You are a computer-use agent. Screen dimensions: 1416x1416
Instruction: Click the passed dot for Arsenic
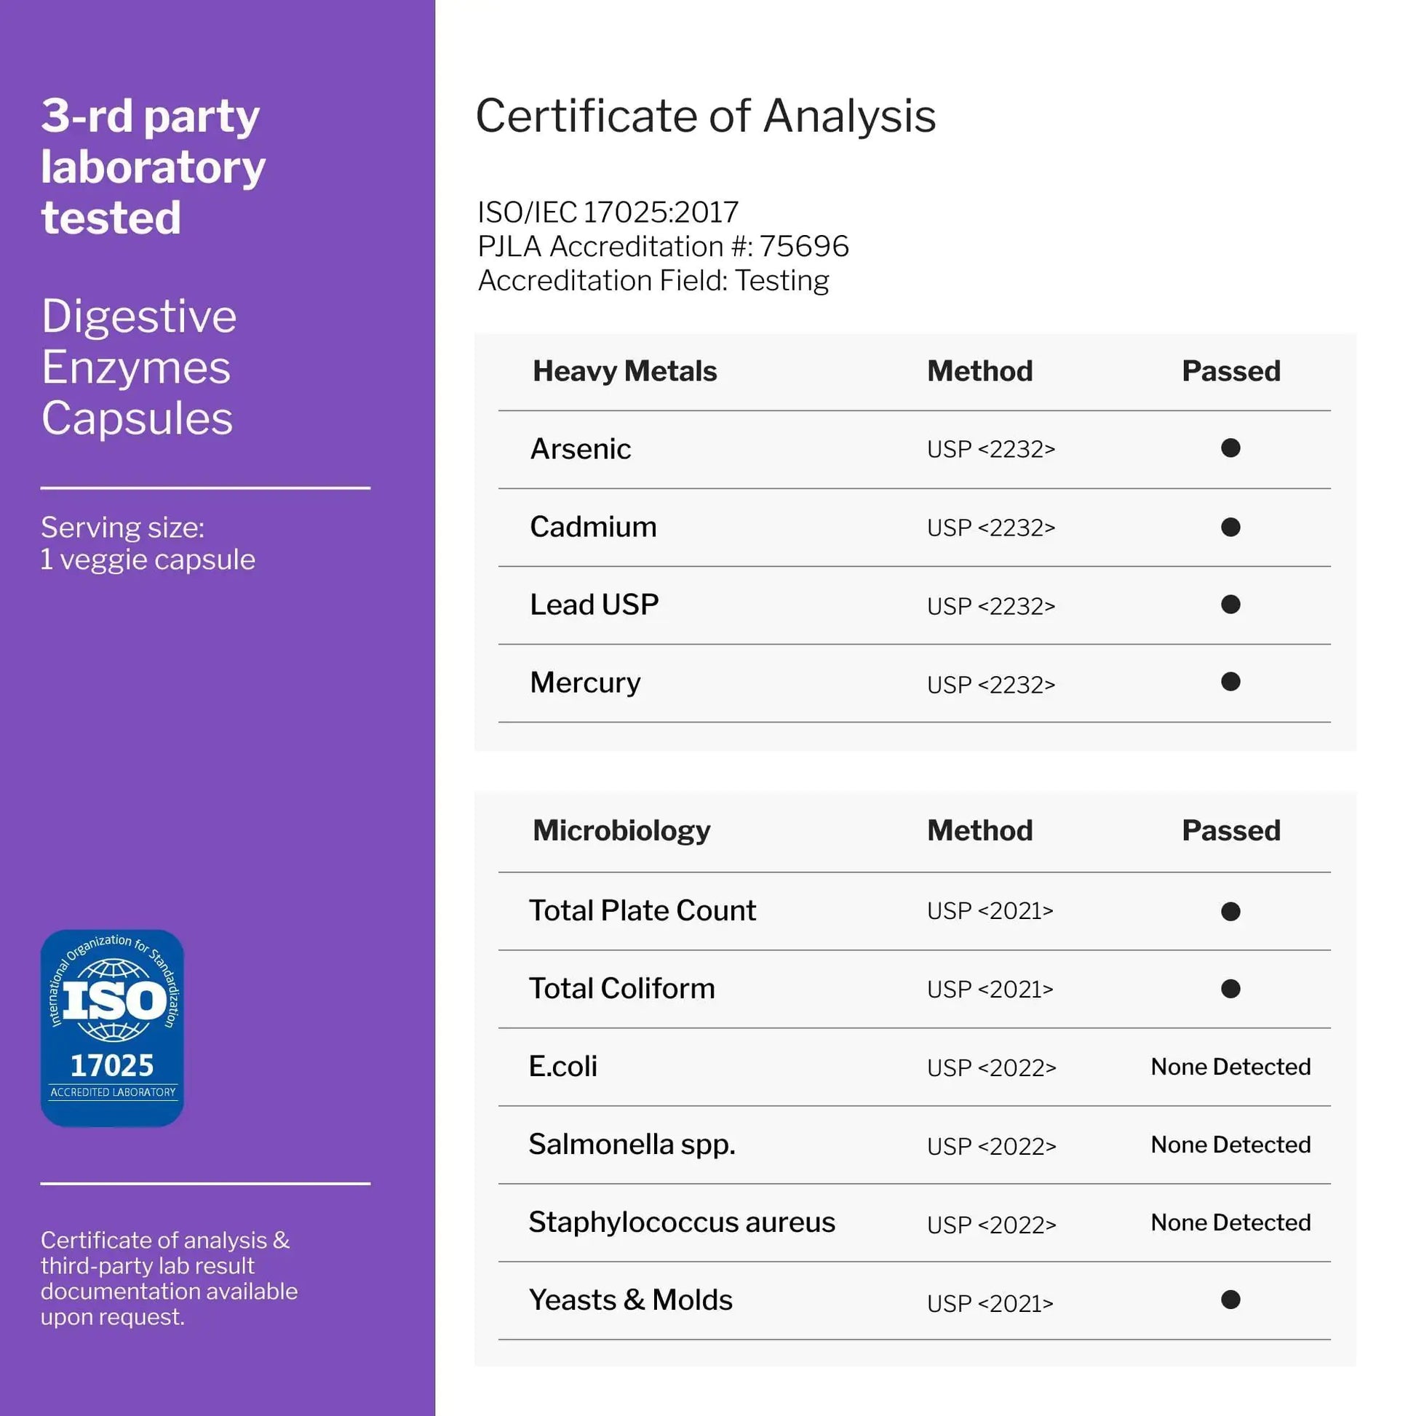coord(1230,448)
